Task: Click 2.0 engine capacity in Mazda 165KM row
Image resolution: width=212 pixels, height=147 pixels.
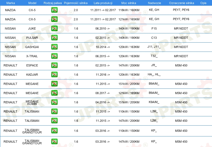Action: pos(76,19)
